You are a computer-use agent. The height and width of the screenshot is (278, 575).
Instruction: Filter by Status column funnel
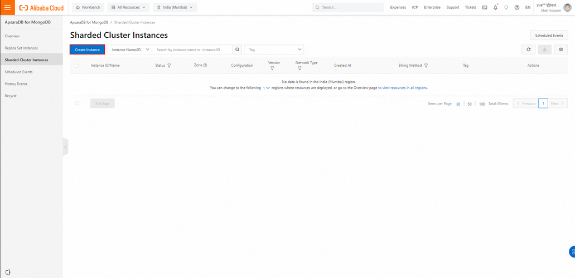point(169,66)
